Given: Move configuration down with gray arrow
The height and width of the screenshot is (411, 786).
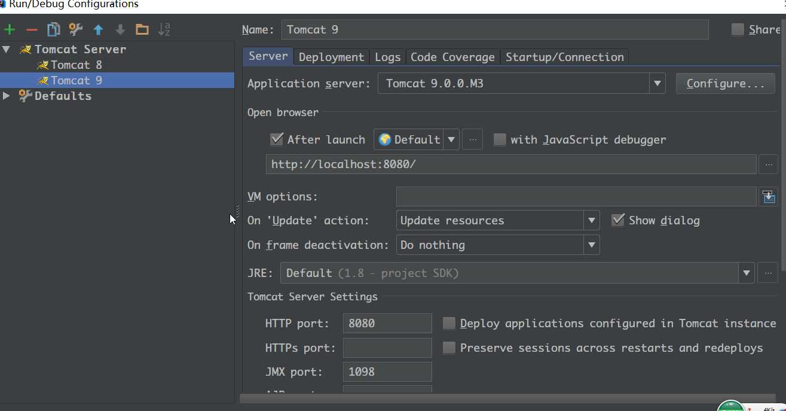Looking at the screenshot, I should (x=120, y=29).
